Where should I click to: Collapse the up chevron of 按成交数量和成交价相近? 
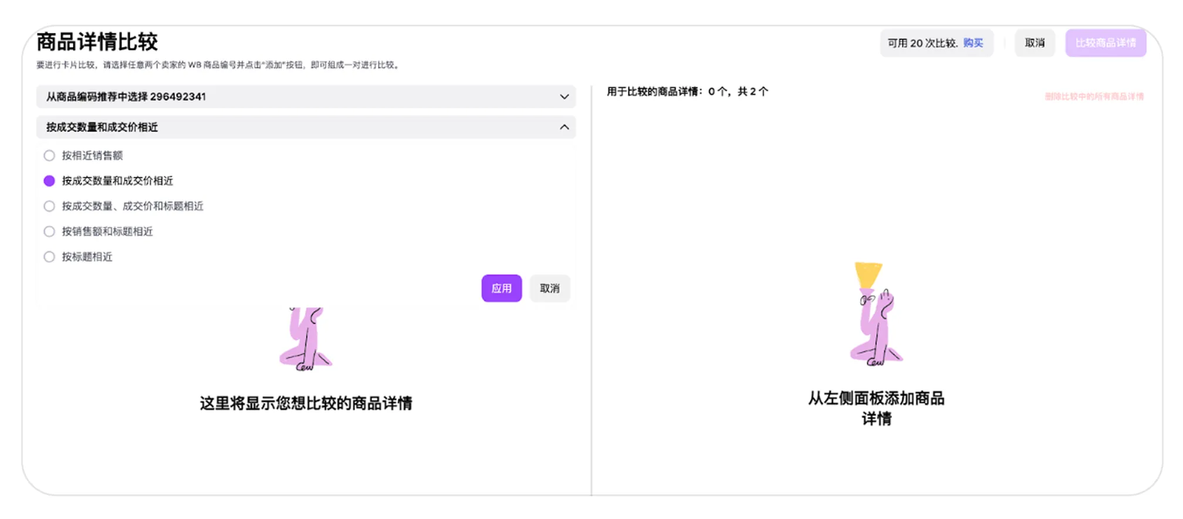(x=564, y=127)
